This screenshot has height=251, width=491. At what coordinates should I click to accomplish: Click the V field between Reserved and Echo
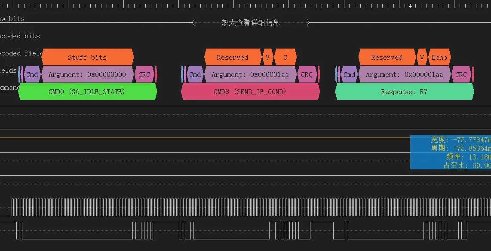point(422,57)
